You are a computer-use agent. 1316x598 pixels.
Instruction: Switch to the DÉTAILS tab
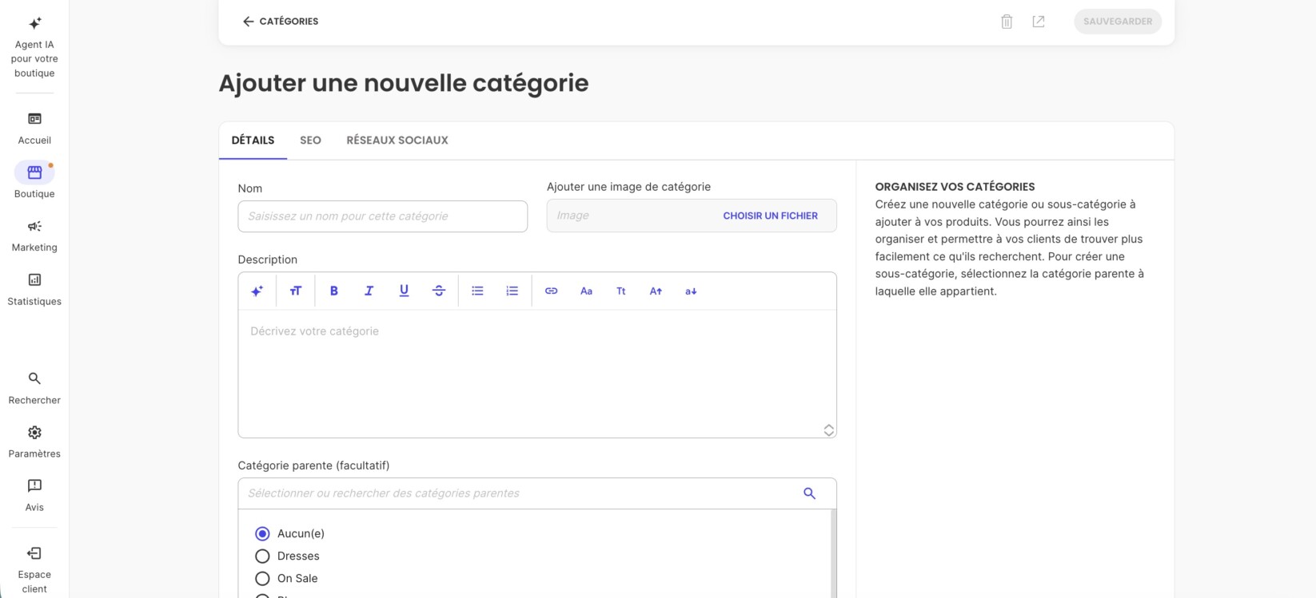coord(253,141)
